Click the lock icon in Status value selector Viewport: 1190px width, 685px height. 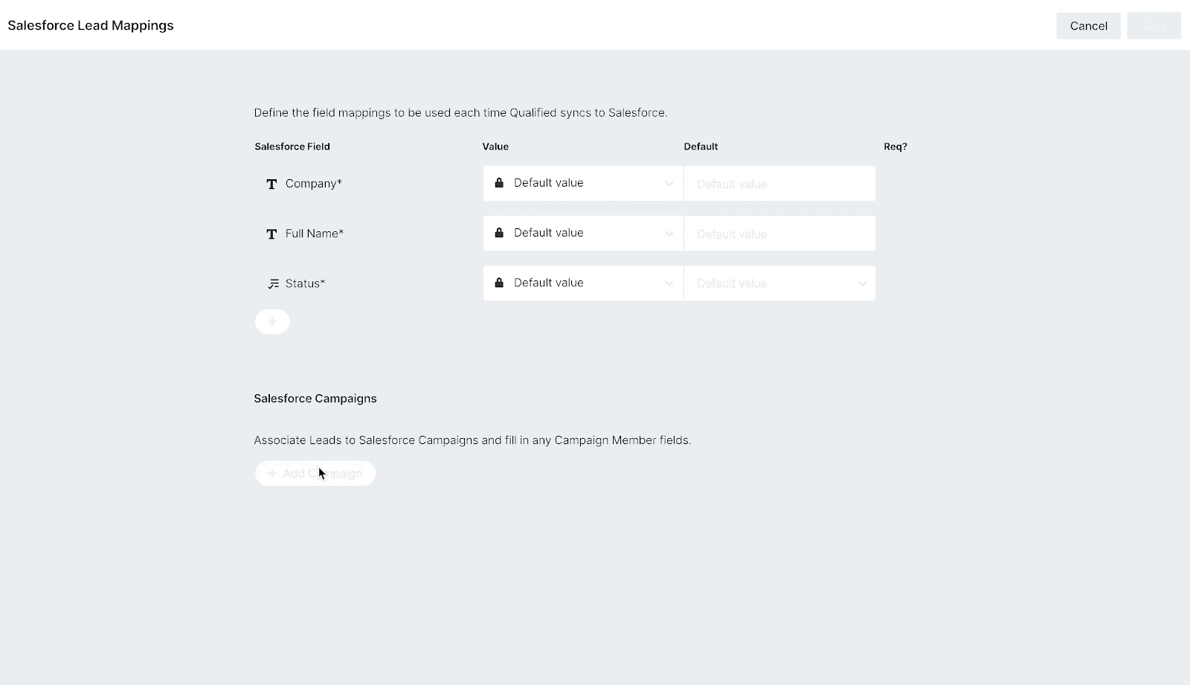[x=498, y=283]
